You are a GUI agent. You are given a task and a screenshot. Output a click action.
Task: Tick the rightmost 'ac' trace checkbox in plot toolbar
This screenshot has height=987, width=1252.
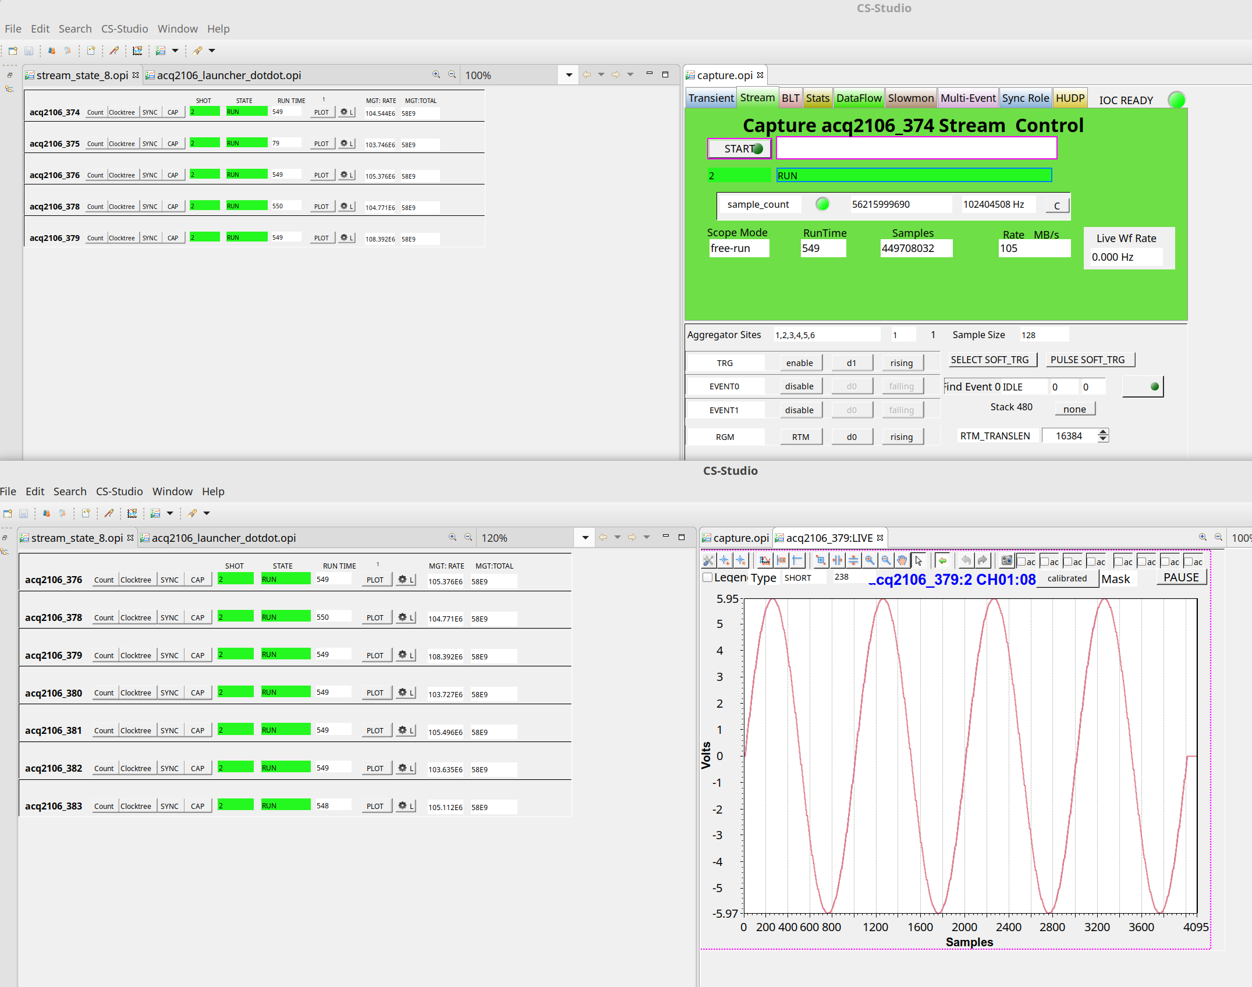click(x=1189, y=561)
